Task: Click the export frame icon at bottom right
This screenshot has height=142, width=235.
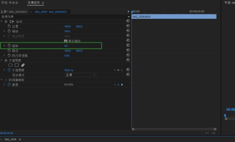Action: (213, 133)
